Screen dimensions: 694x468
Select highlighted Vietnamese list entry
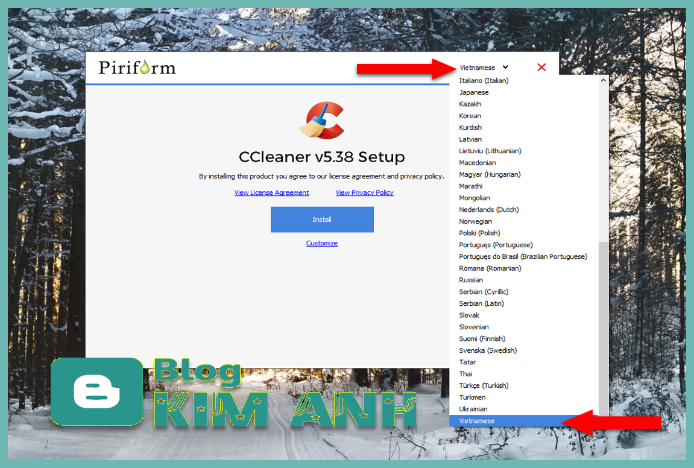[x=524, y=421]
